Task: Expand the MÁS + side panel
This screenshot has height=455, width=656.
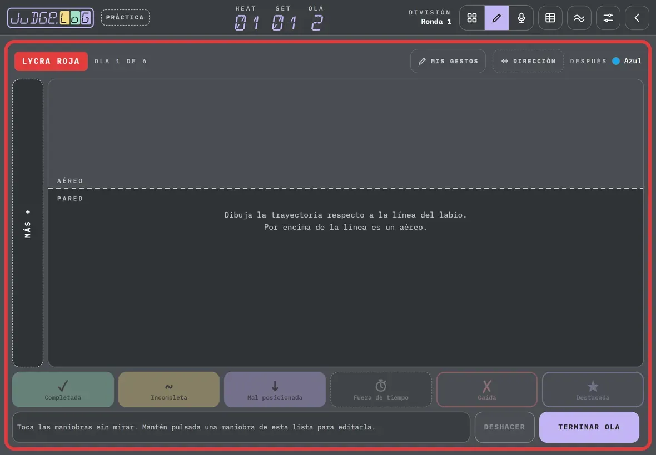Action: [28, 223]
